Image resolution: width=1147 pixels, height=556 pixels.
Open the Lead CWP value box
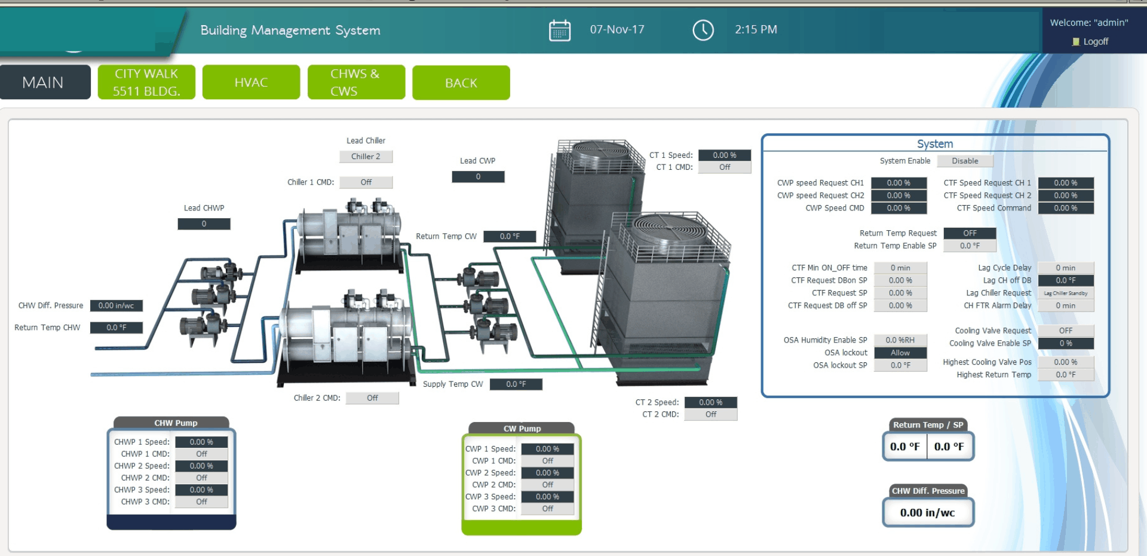point(478,177)
